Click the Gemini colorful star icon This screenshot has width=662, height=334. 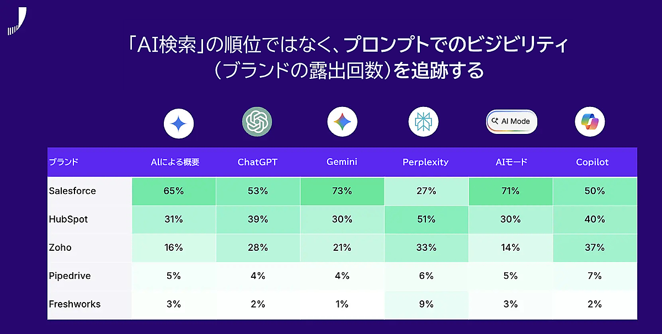point(342,121)
